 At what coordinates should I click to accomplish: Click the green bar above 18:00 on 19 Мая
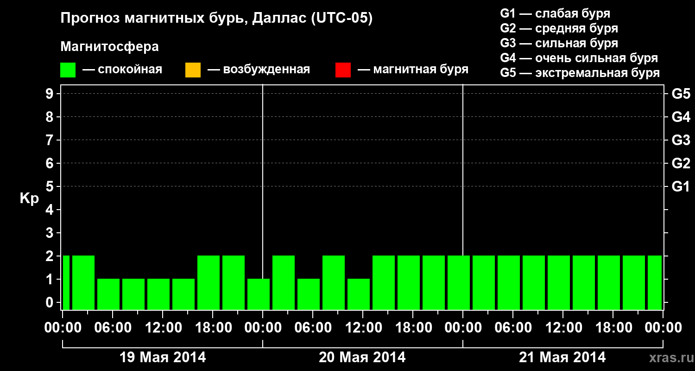[x=208, y=282]
